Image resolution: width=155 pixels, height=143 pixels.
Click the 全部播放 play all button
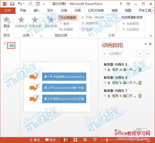tap(112, 54)
